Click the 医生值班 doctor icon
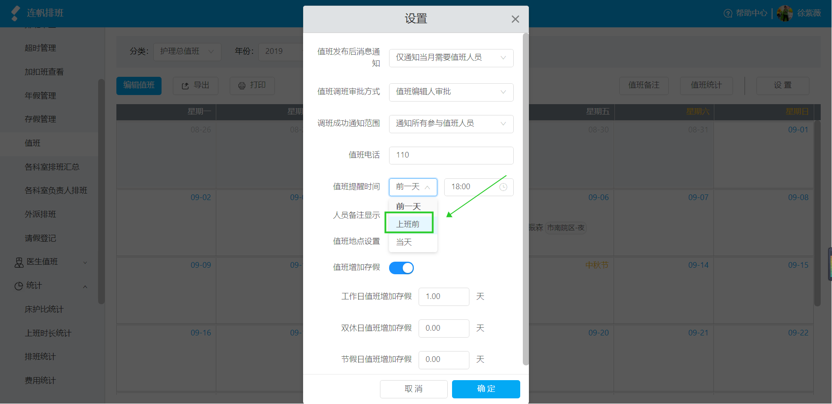 19,262
